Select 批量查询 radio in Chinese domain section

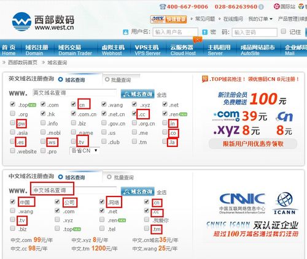[x=109, y=177]
